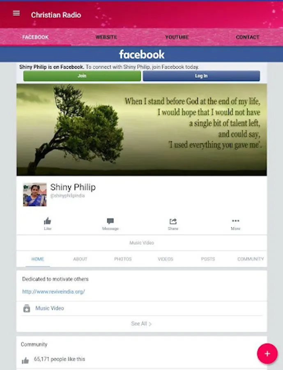Screen dimensions: 283x370
Task: Open the PHOTOS page tab
Action: (123, 259)
